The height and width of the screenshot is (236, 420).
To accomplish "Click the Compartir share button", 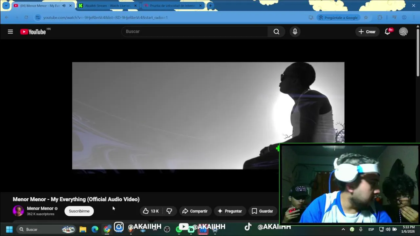I will (x=195, y=211).
